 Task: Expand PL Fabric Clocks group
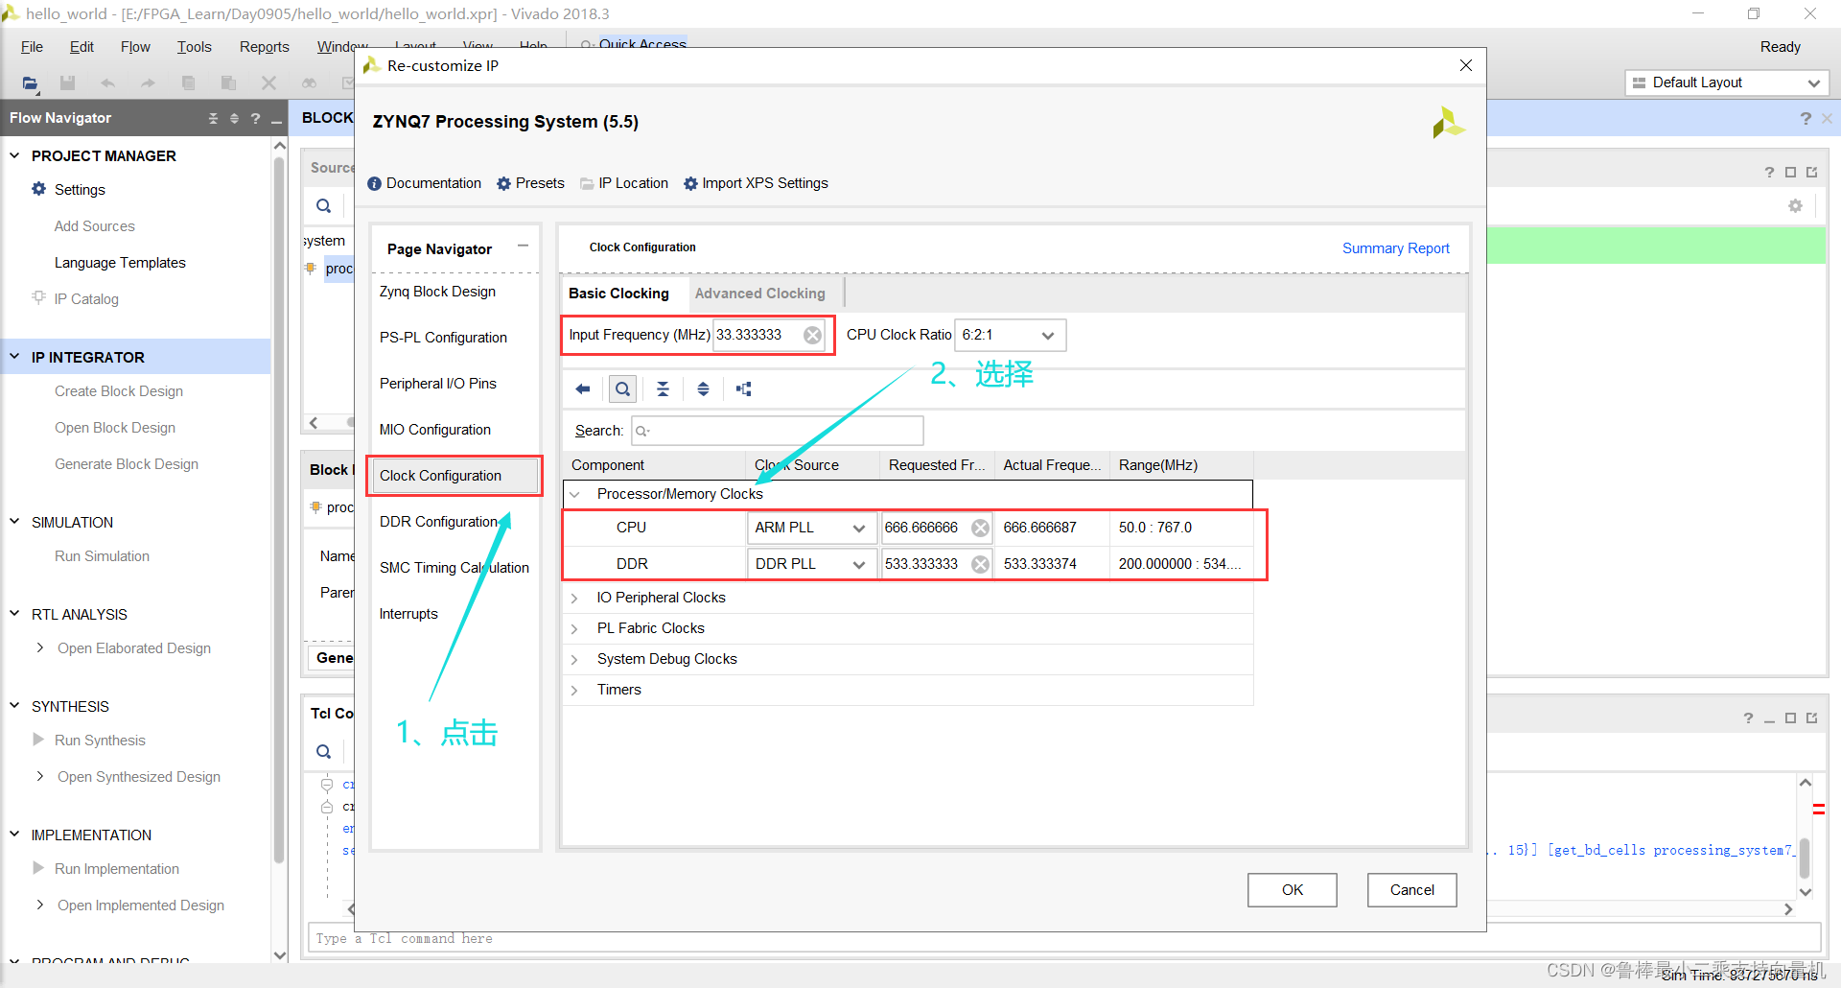[575, 628]
